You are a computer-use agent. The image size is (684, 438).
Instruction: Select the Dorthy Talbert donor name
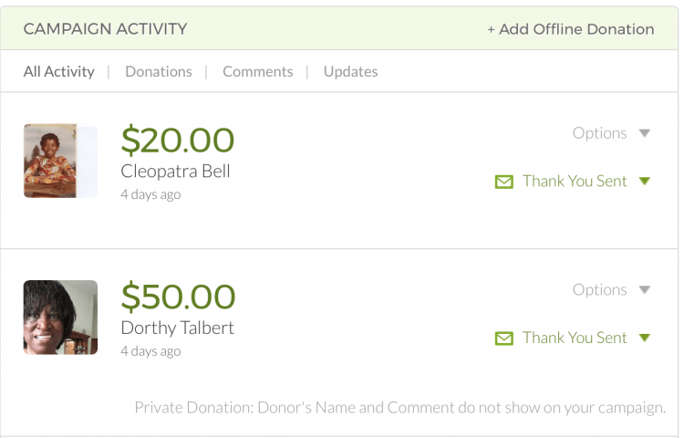[177, 328]
